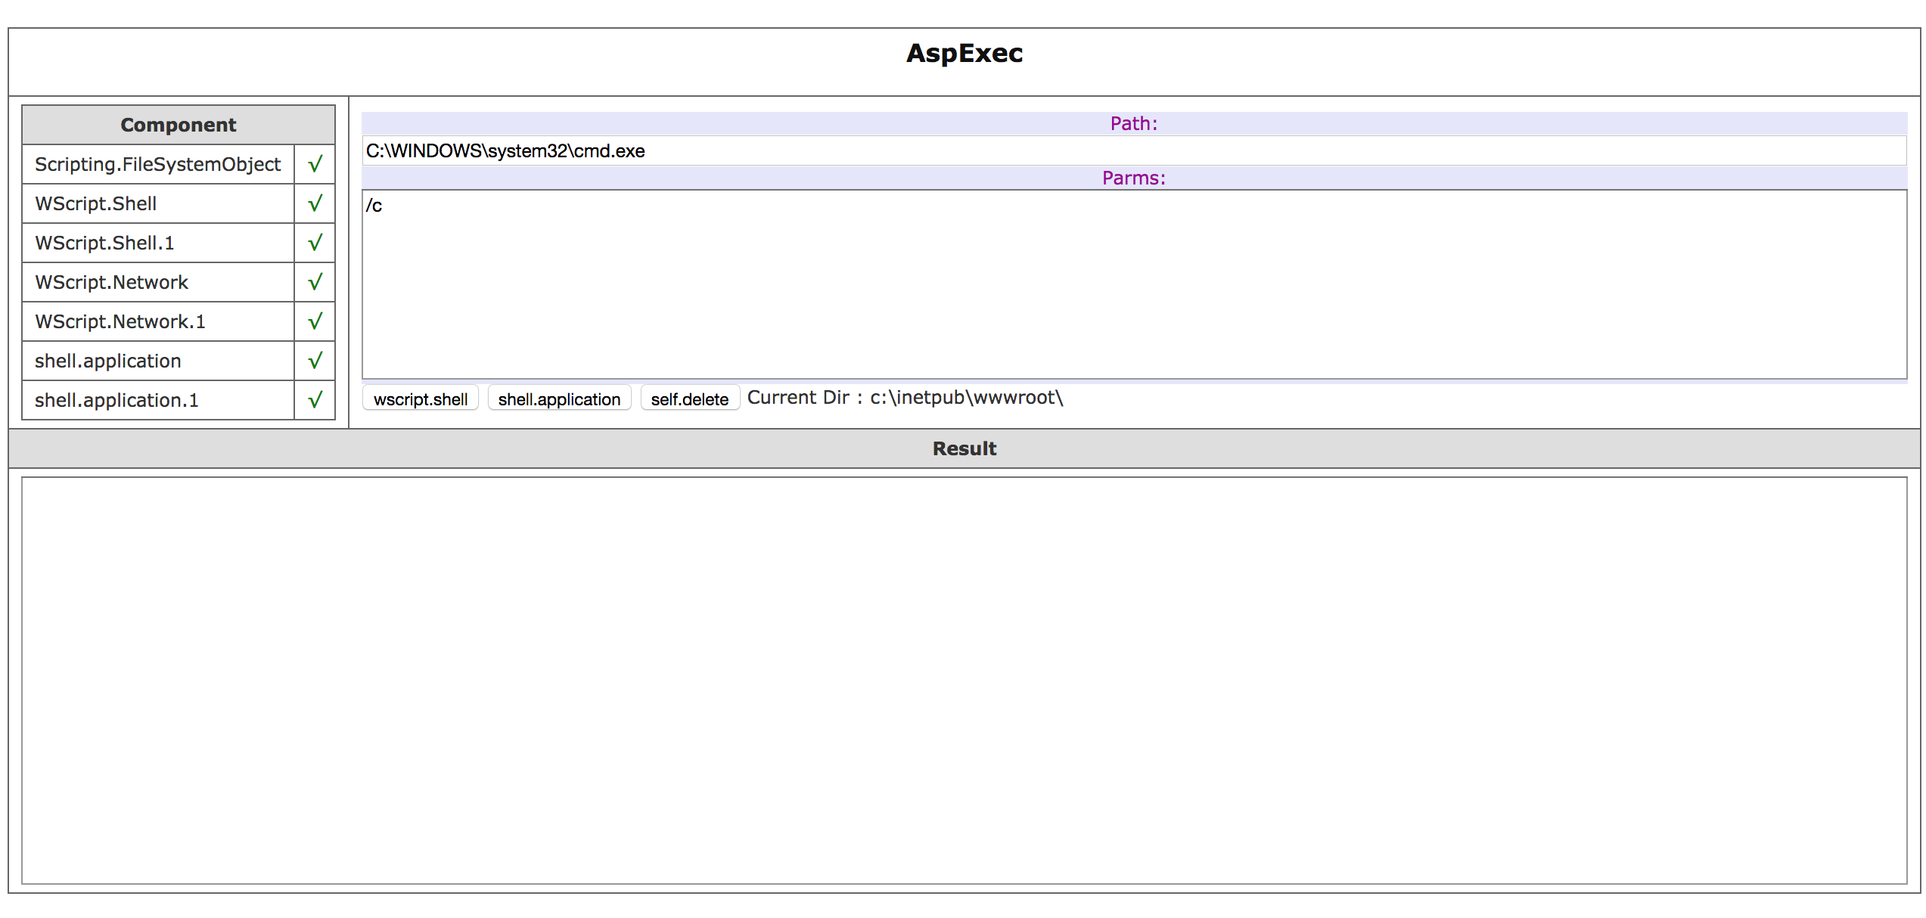Focus the Path input field

[1133, 150]
